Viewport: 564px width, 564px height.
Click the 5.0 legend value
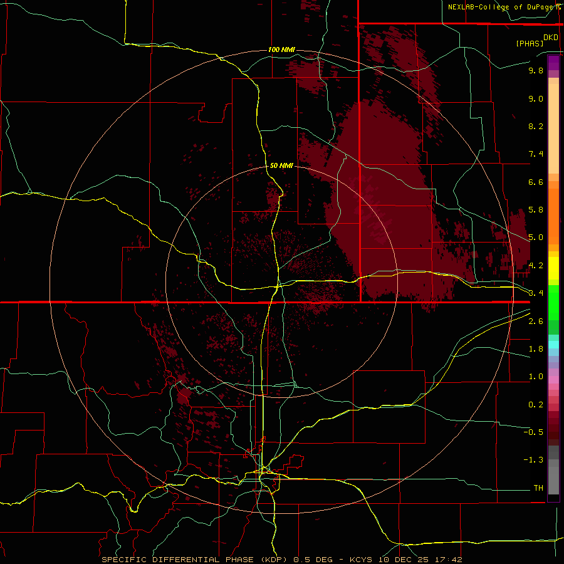click(536, 238)
